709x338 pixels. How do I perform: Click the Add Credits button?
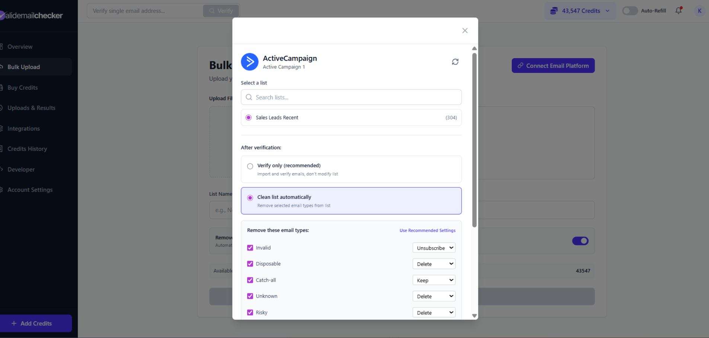pyautogui.click(x=36, y=323)
